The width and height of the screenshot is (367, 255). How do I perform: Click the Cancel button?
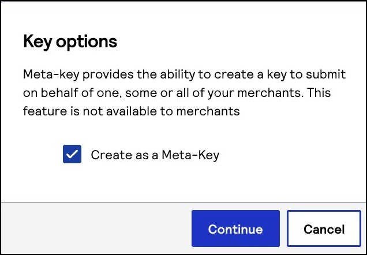(x=324, y=229)
